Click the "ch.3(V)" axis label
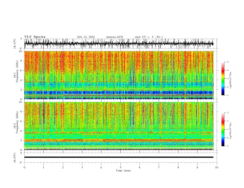Image resolution: width=244 pixels, height=188 pixels. click(15, 158)
